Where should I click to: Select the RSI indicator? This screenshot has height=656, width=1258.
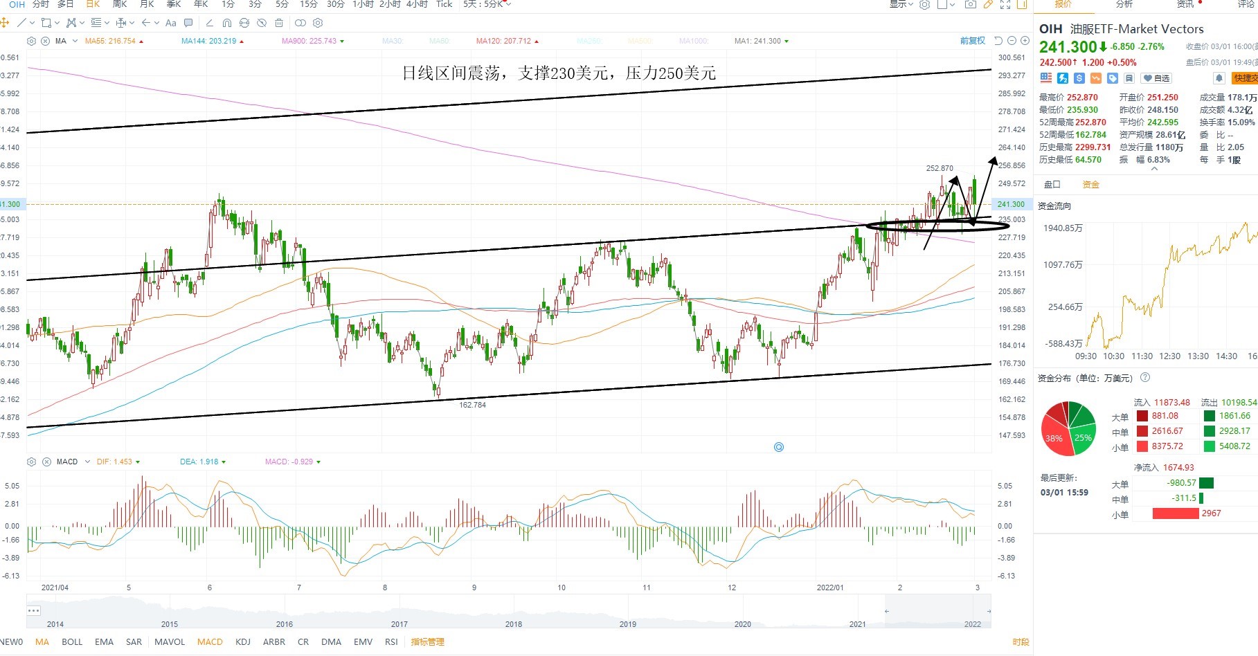click(x=391, y=641)
